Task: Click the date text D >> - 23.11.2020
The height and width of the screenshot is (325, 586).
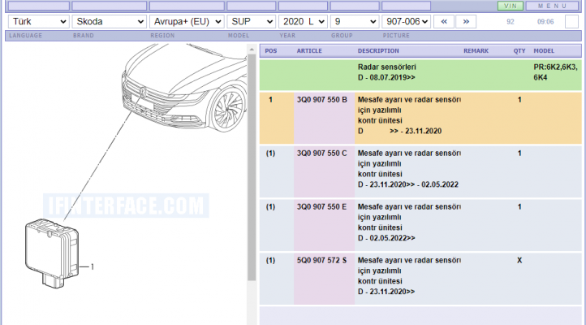Action: [399, 132]
